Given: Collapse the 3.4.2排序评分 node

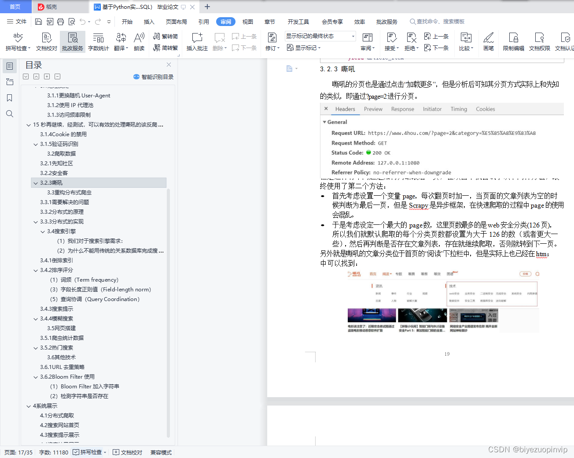Looking at the screenshot, I should (x=36, y=270).
